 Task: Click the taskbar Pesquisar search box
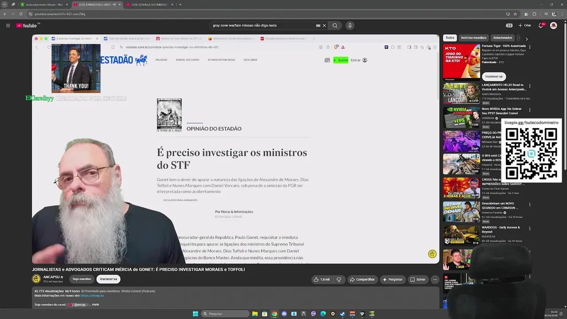click(225, 314)
